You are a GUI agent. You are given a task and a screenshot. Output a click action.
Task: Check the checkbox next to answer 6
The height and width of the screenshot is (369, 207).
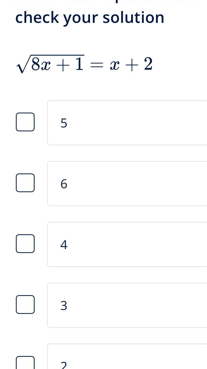coord(25,183)
